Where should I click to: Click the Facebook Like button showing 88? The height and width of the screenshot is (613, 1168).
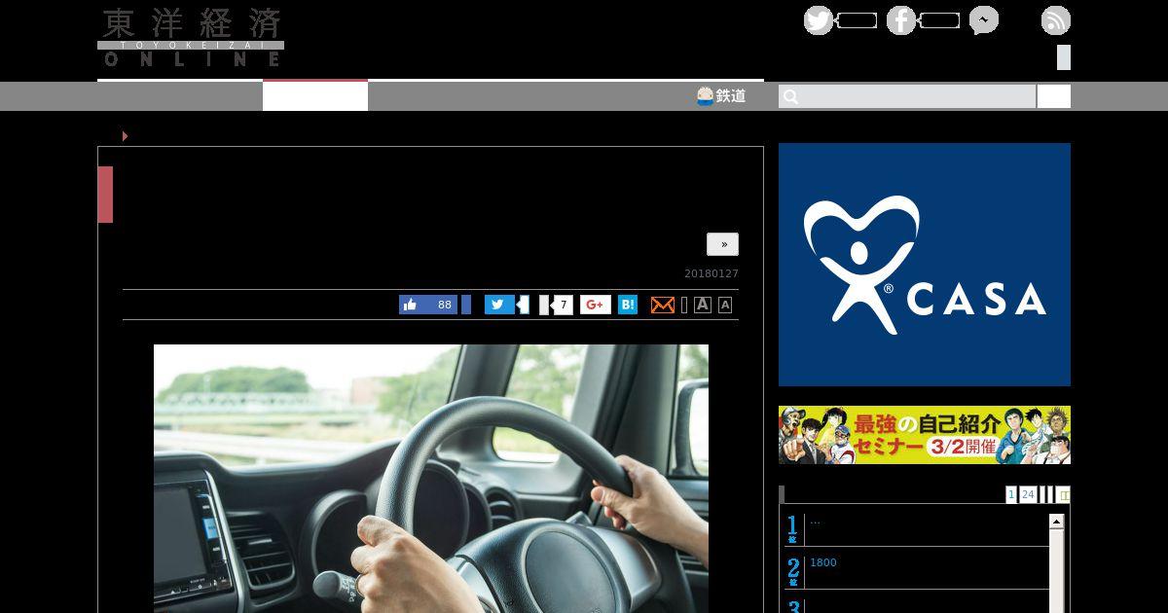point(428,305)
